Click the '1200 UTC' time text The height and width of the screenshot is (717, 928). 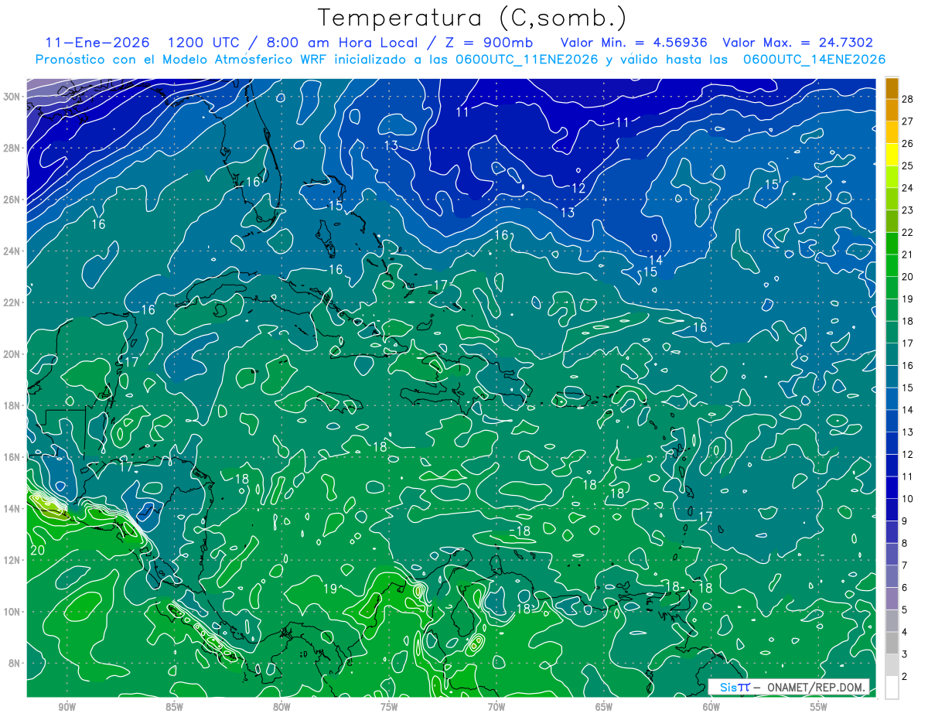point(204,43)
